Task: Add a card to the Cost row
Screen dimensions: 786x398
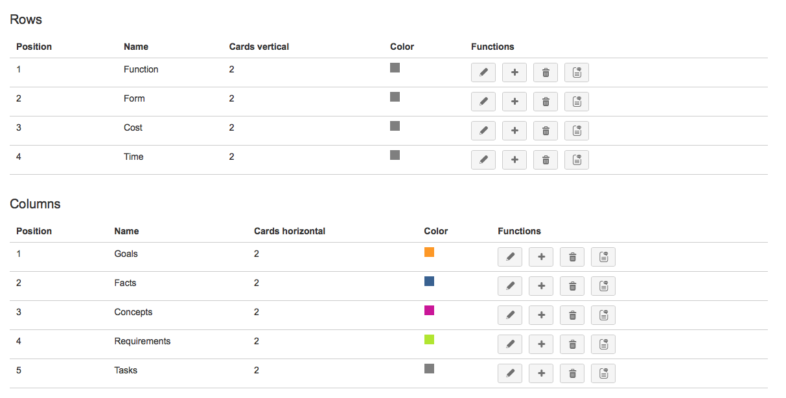Action: [x=514, y=130]
